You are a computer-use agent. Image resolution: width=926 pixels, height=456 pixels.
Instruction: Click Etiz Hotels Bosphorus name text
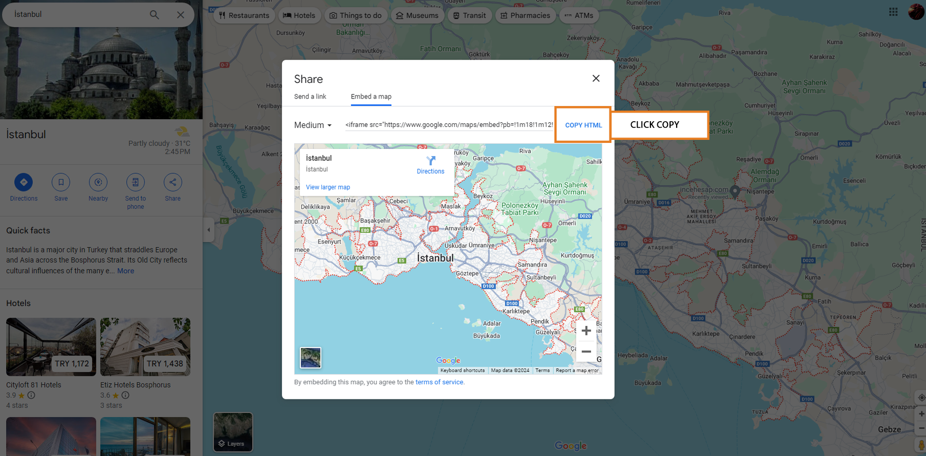coord(135,385)
